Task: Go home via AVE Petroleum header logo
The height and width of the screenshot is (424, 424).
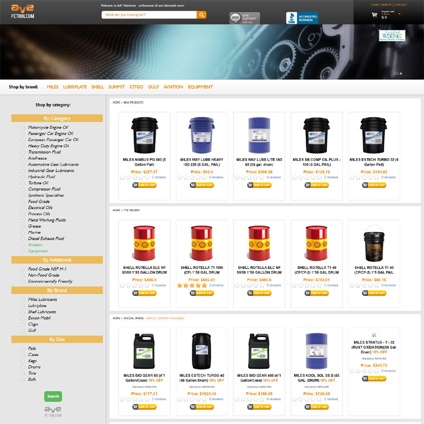Action: (x=23, y=10)
